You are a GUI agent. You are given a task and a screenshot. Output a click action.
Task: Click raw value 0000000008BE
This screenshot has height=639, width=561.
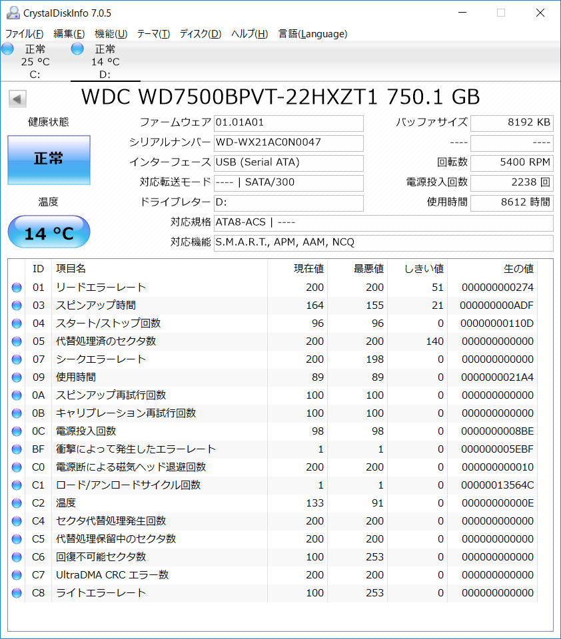tap(497, 431)
